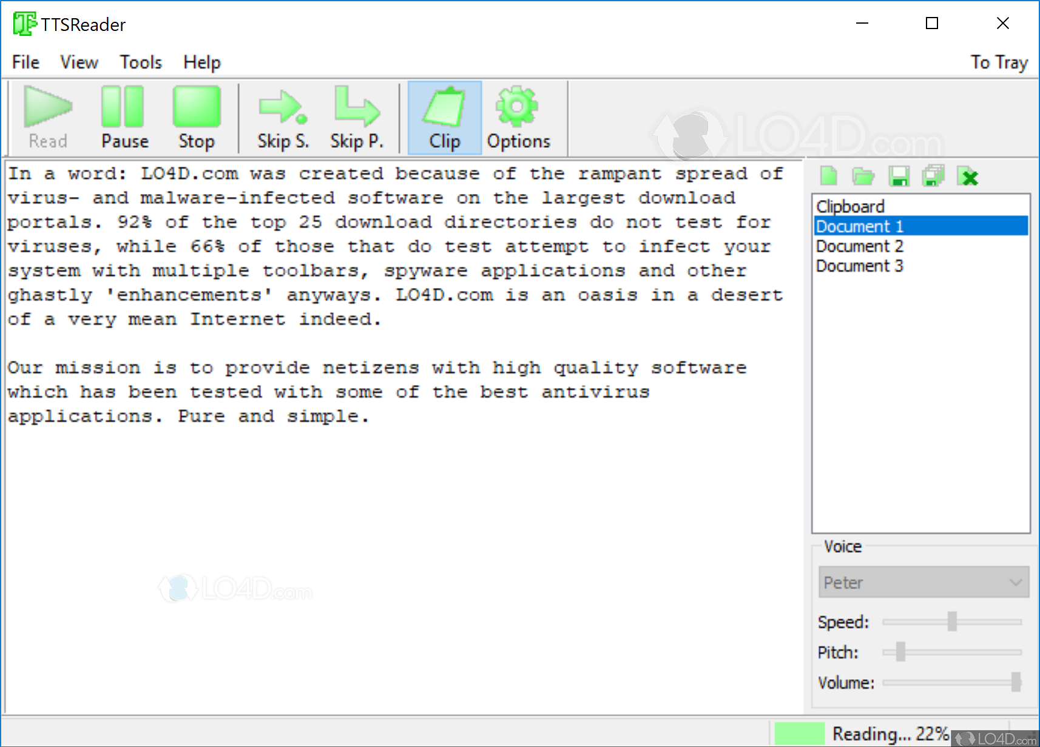Close the TTSReader window
This screenshot has height=747, width=1040.
pyautogui.click(x=1002, y=24)
